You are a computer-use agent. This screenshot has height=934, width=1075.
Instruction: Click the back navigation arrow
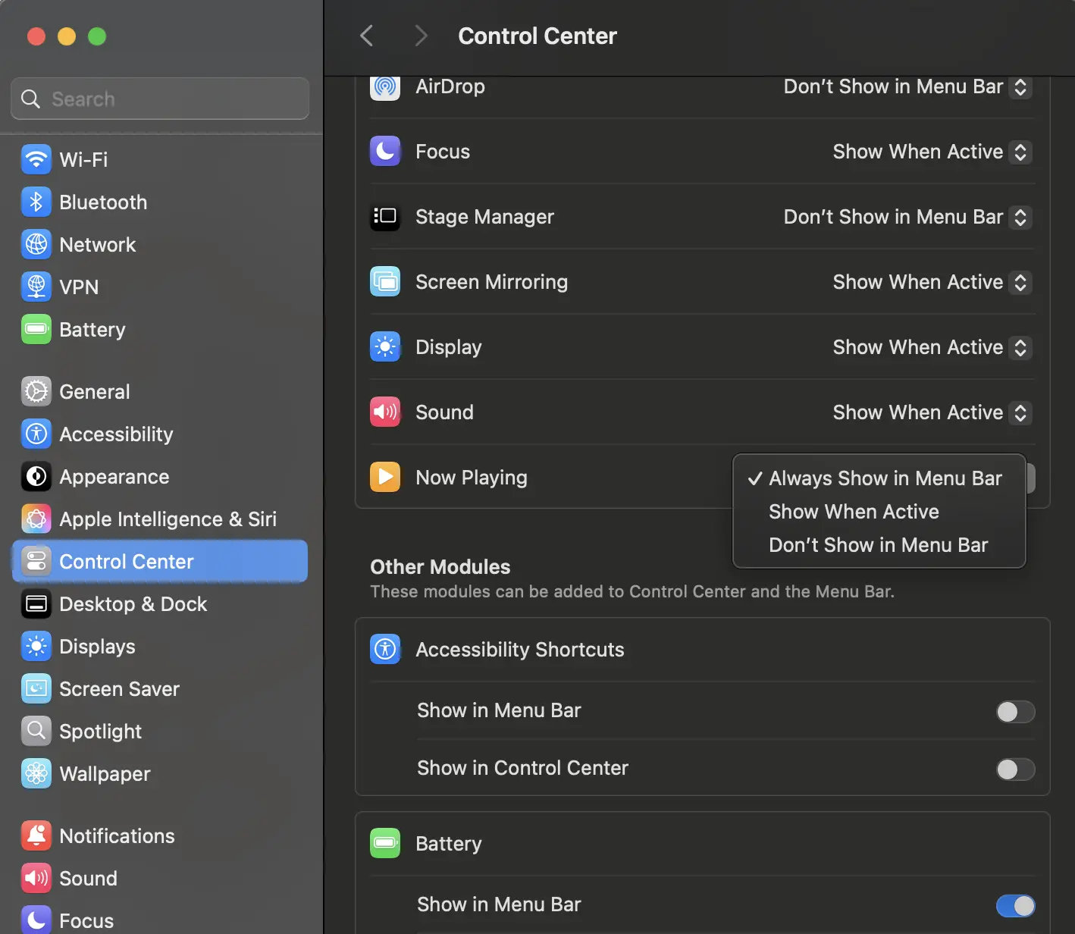click(367, 36)
